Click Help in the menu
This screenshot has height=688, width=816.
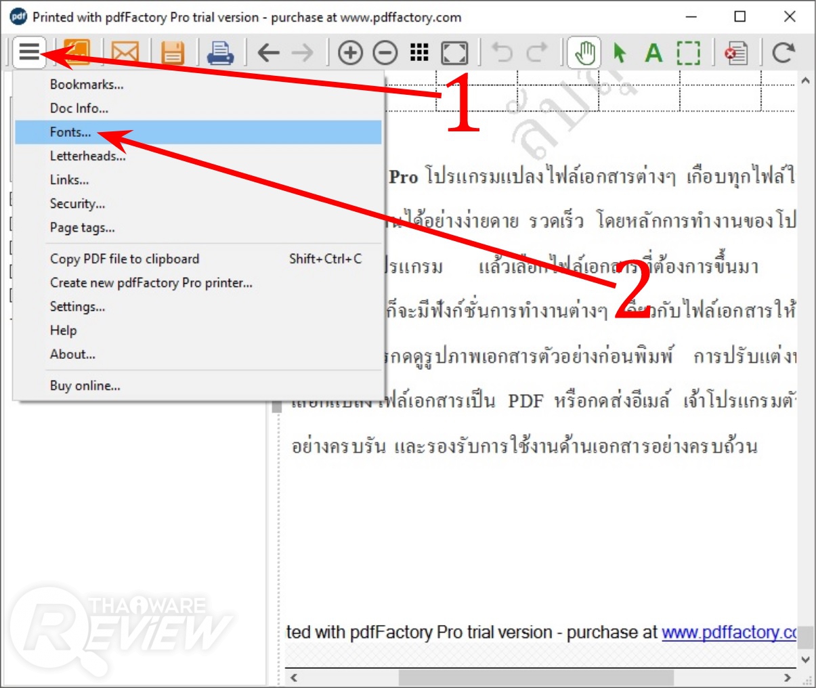point(198,330)
